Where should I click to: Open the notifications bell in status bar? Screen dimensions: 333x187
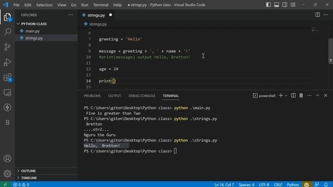[x=326, y=184]
